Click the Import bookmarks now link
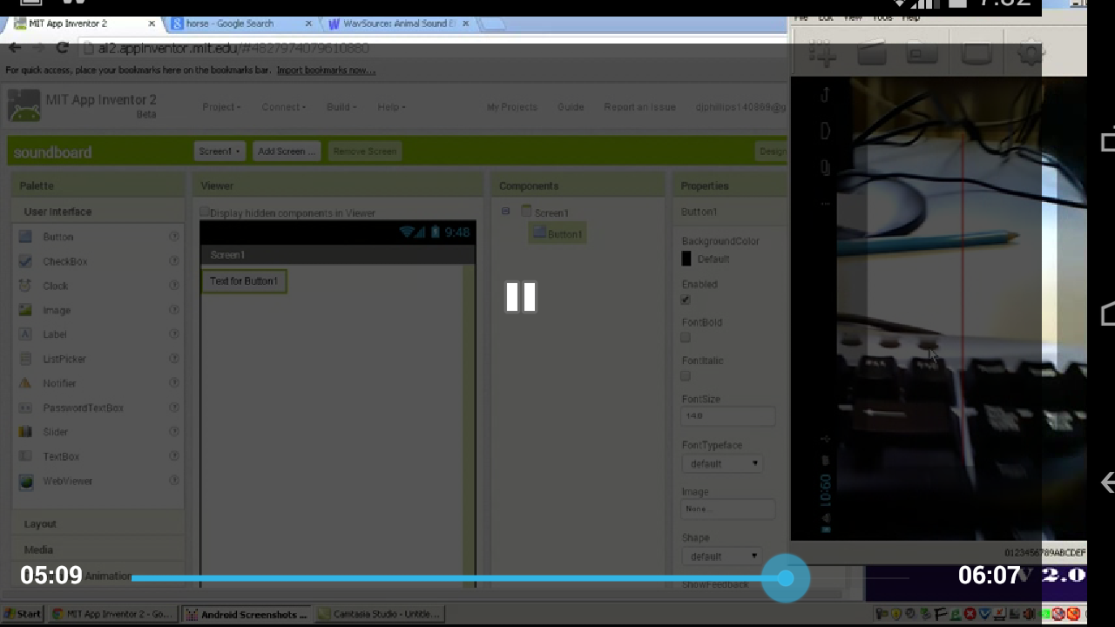This screenshot has height=627, width=1115. point(326,71)
